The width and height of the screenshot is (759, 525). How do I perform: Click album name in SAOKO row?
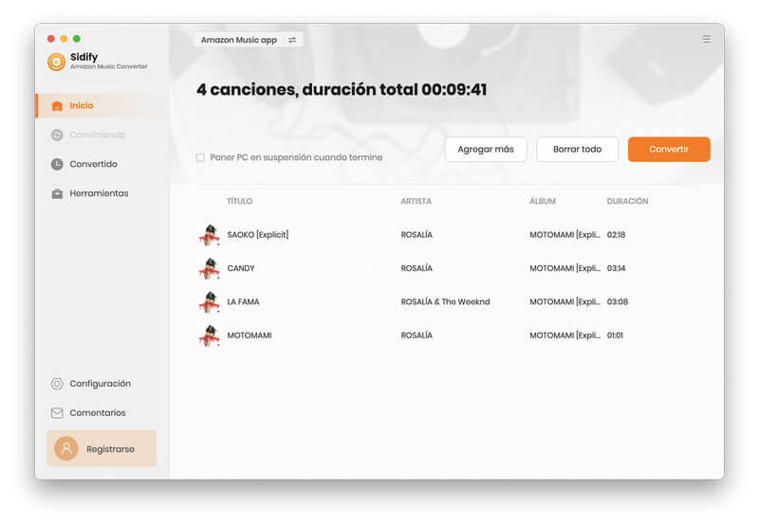(x=565, y=235)
